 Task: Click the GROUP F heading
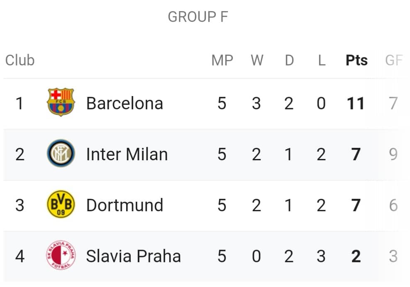(x=198, y=17)
